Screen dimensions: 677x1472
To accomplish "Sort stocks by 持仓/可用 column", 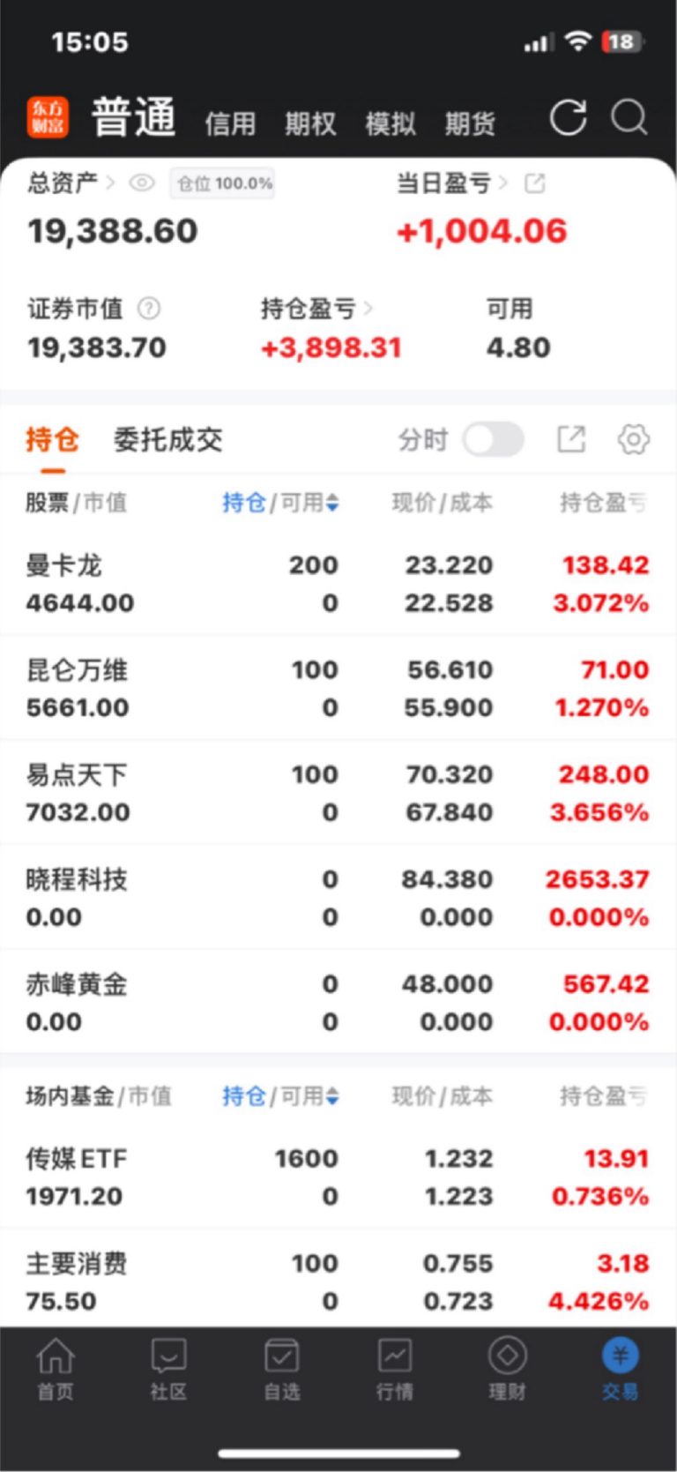I will pos(280,503).
